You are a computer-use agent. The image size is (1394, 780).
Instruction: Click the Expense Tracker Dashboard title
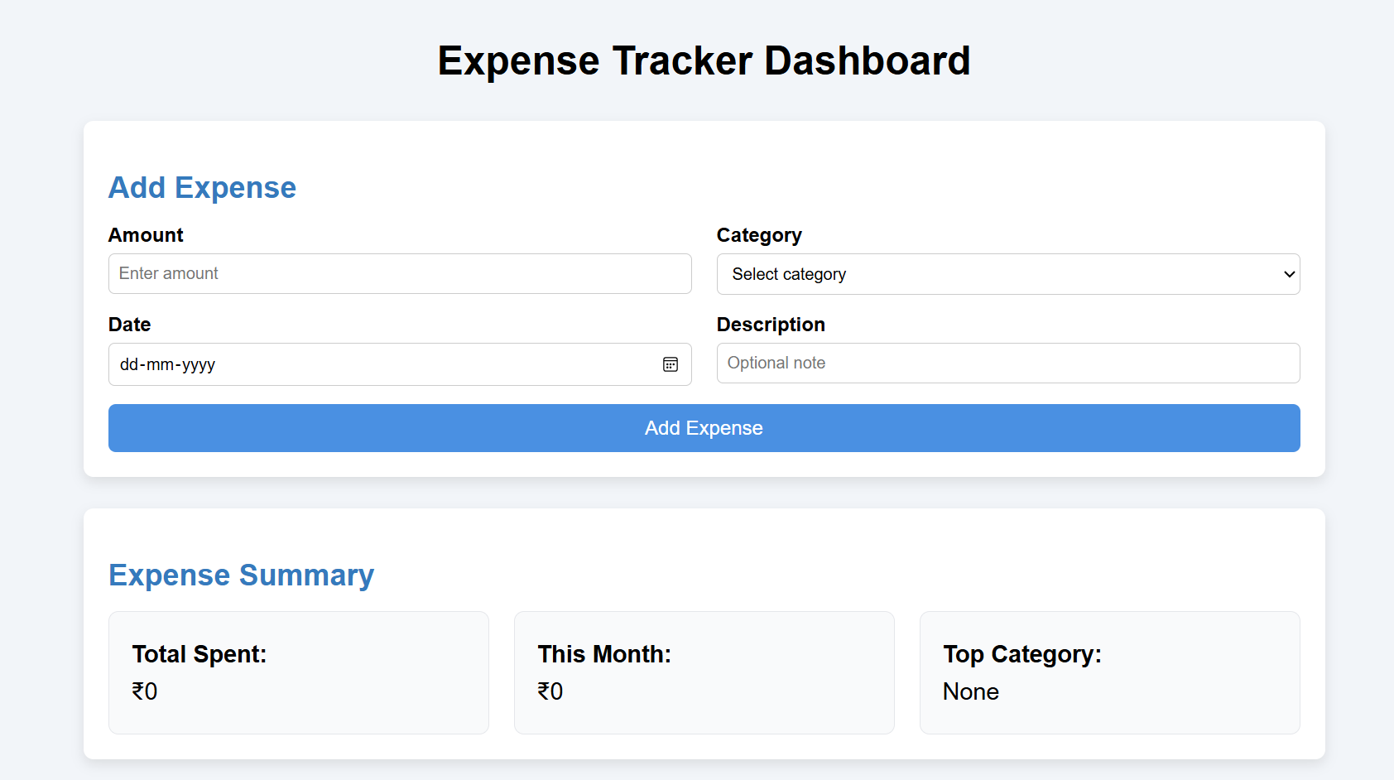(704, 61)
